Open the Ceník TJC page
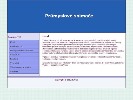 [24, 55]
